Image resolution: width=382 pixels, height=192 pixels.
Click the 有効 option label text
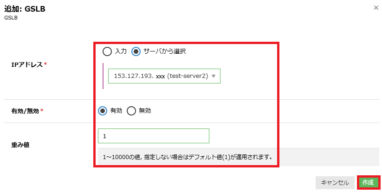[x=116, y=111]
